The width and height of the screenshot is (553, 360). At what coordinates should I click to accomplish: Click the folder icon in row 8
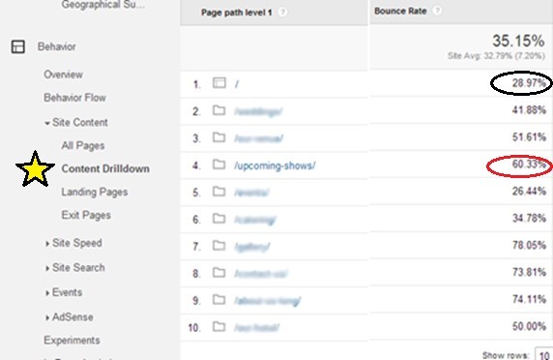[x=219, y=273]
